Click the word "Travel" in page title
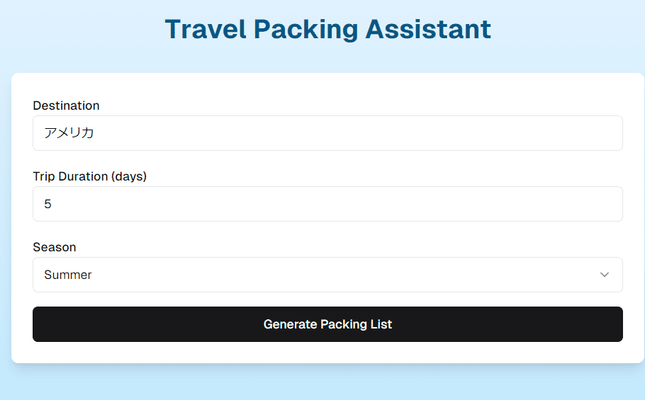This screenshot has width=645, height=400. (205, 29)
